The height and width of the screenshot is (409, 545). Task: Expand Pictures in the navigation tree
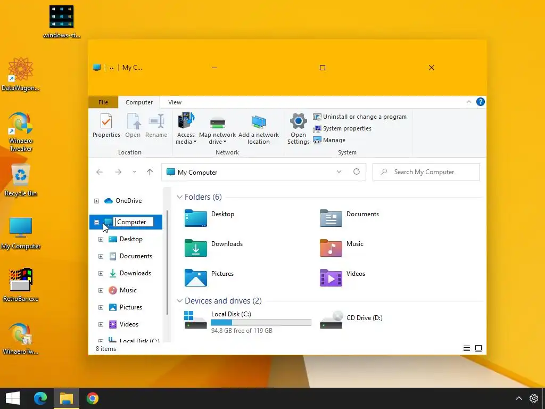(x=101, y=307)
